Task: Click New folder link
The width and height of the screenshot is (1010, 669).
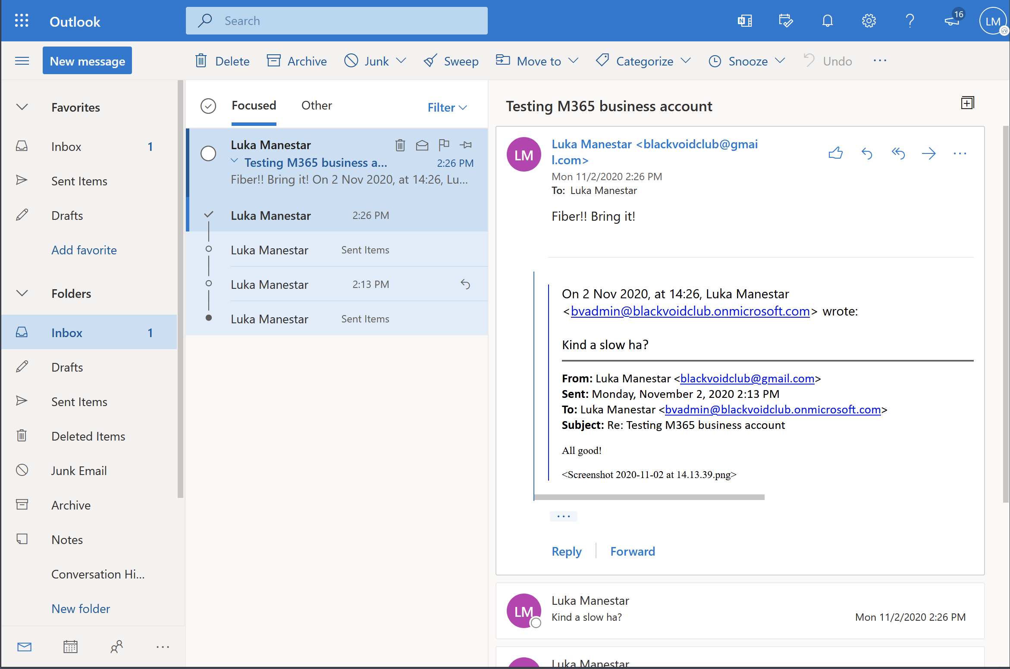Action: (x=81, y=609)
